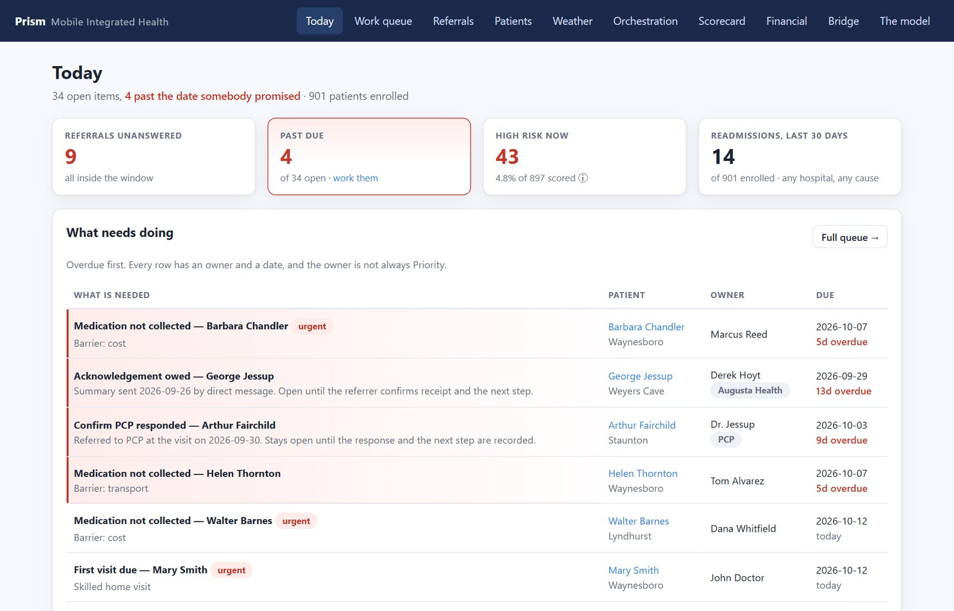Click the '4 past the date somebody promised' text
The width and height of the screenshot is (954, 611).
pos(212,96)
